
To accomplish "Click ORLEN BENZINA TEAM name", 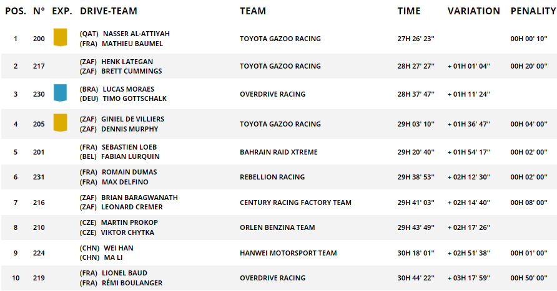I will [277, 227].
